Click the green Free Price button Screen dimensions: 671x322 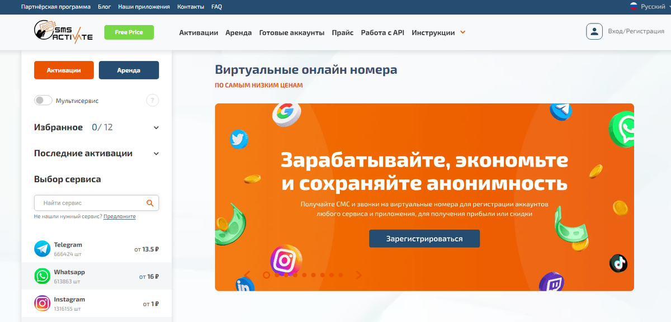(x=129, y=32)
